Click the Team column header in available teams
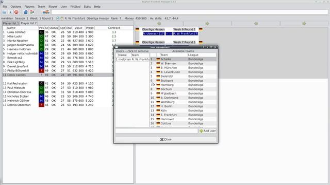This screenshot has width=330, height=185. pyautogui.click(x=174, y=55)
